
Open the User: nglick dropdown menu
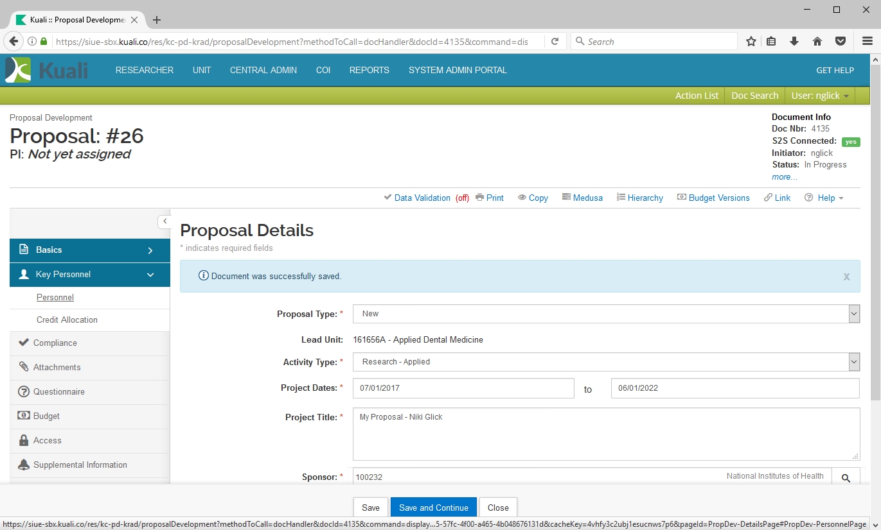click(820, 96)
